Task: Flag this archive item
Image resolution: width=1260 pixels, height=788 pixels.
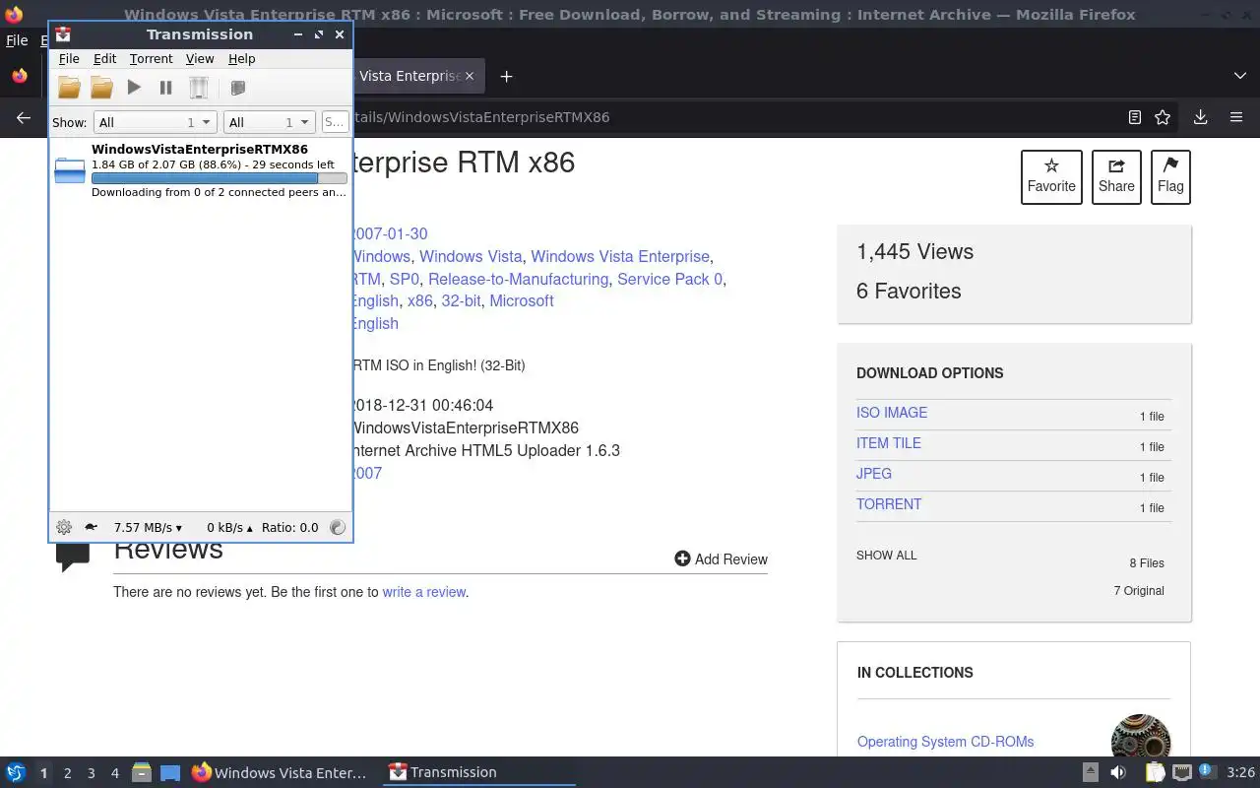Action: pyautogui.click(x=1170, y=177)
